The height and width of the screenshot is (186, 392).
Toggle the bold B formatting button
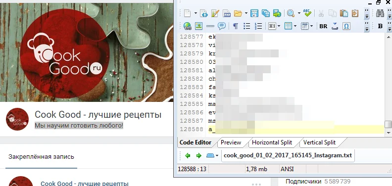[x=380, y=26]
